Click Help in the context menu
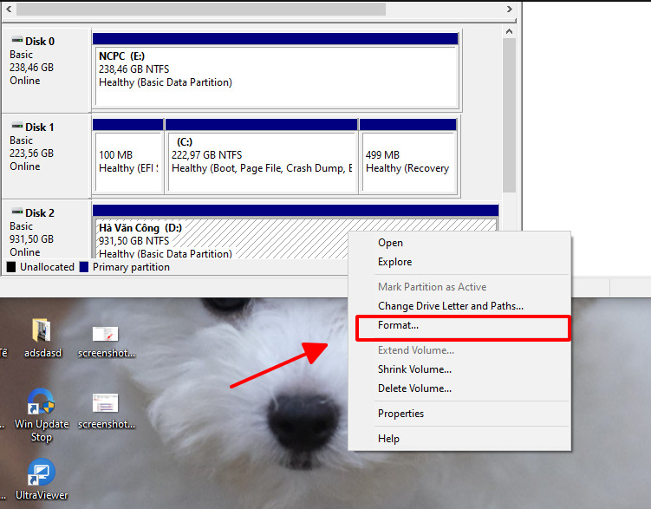The height and width of the screenshot is (509, 651). tap(459, 439)
